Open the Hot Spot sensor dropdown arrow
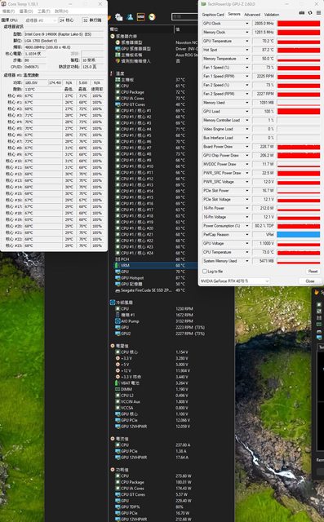 pos(246,50)
